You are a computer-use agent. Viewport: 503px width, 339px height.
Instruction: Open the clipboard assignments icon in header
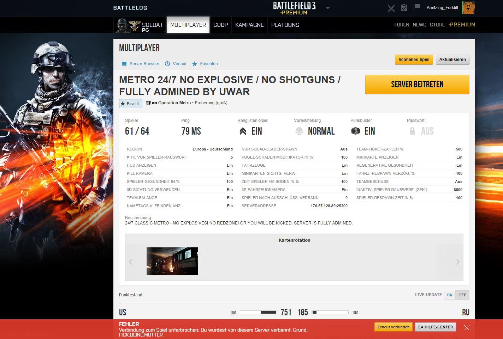pyautogui.click(x=404, y=7)
